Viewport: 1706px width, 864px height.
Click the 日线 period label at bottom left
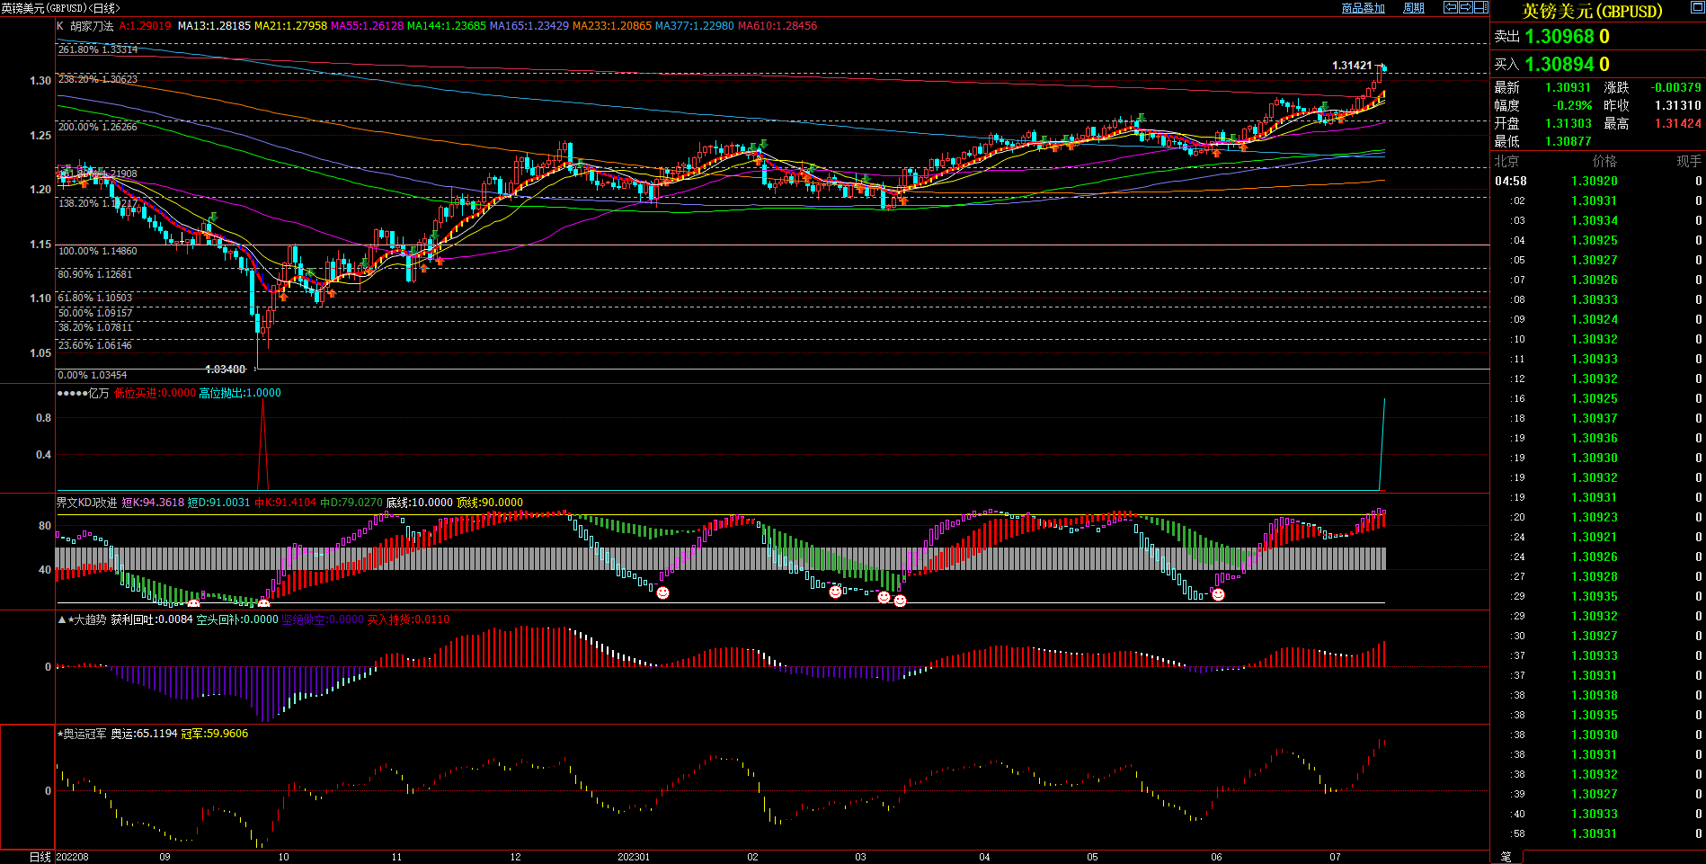pos(40,857)
